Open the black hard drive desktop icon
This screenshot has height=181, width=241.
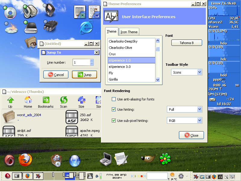(30, 27)
